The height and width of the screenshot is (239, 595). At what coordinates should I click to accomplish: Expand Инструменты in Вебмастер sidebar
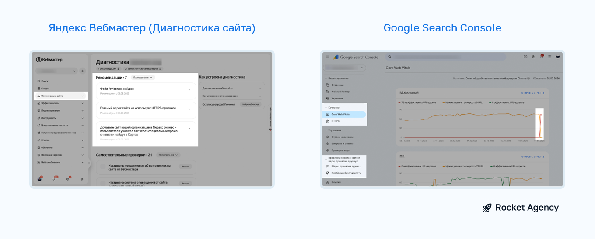tap(60, 118)
